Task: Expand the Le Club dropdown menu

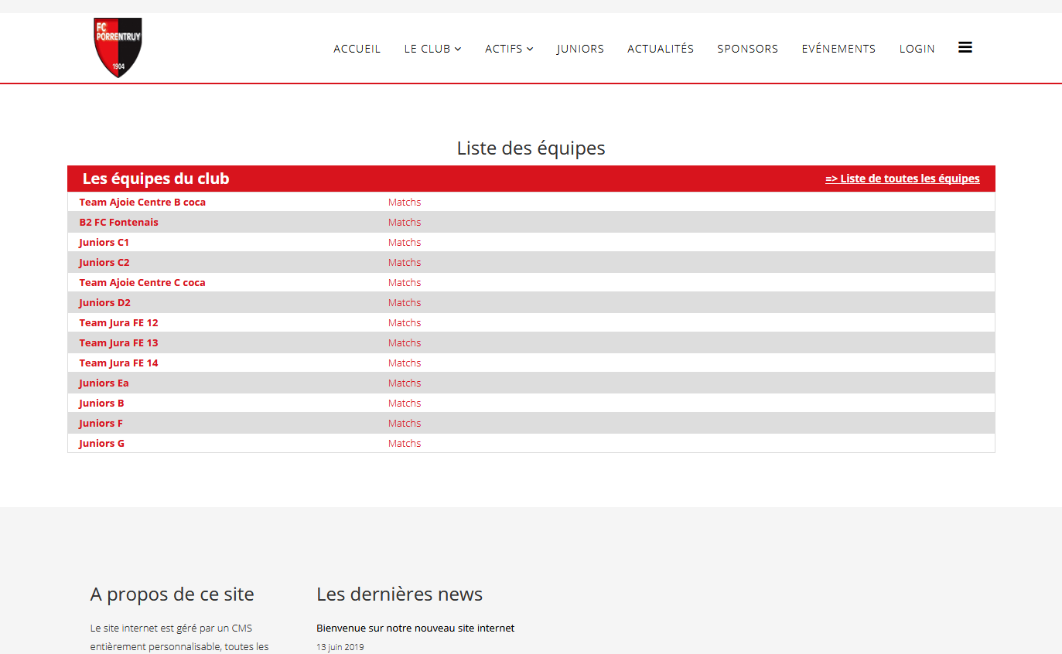Action: tap(432, 49)
